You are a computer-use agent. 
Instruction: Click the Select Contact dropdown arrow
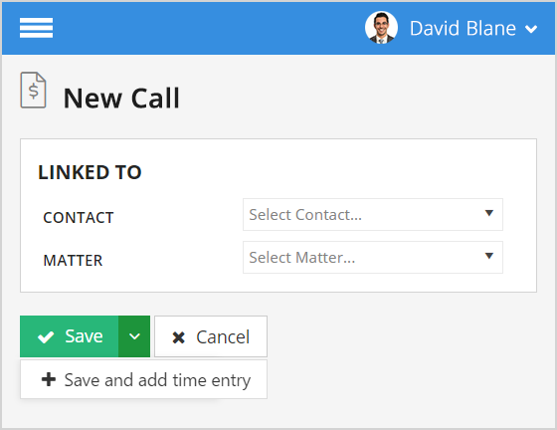[x=489, y=213]
